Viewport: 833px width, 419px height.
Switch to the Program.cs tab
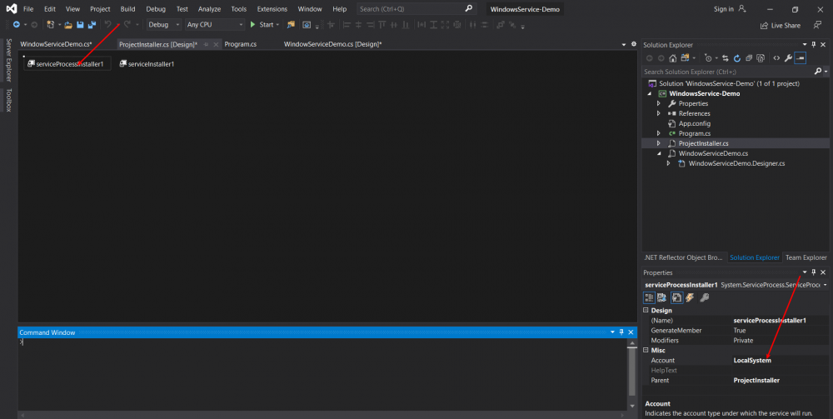coord(241,44)
